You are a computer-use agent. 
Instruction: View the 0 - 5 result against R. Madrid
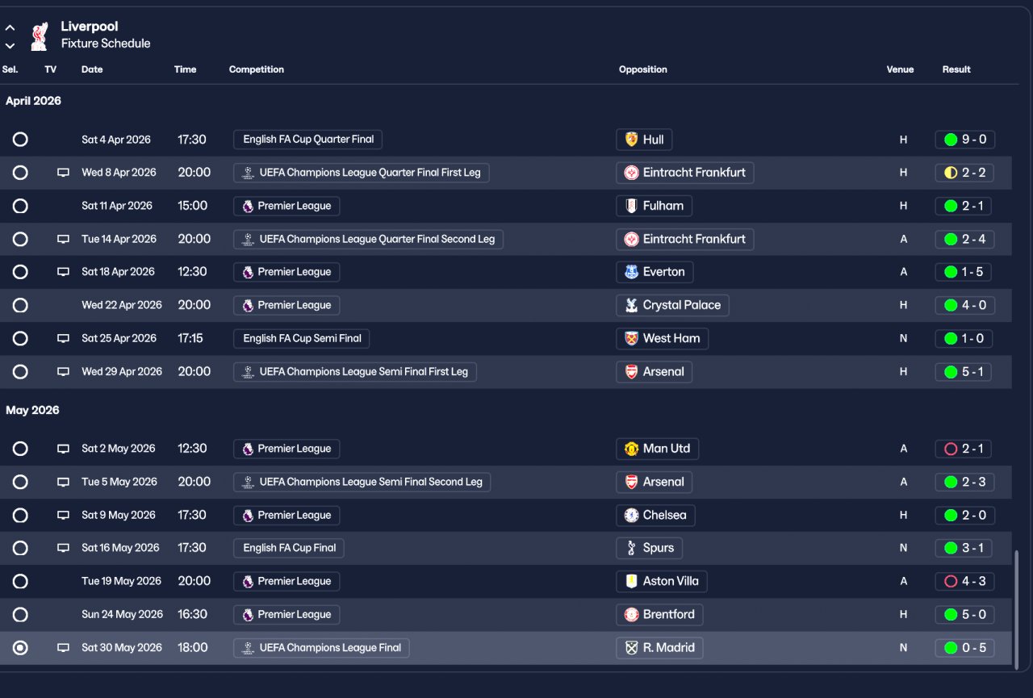pyautogui.click(x=965, y=647)
